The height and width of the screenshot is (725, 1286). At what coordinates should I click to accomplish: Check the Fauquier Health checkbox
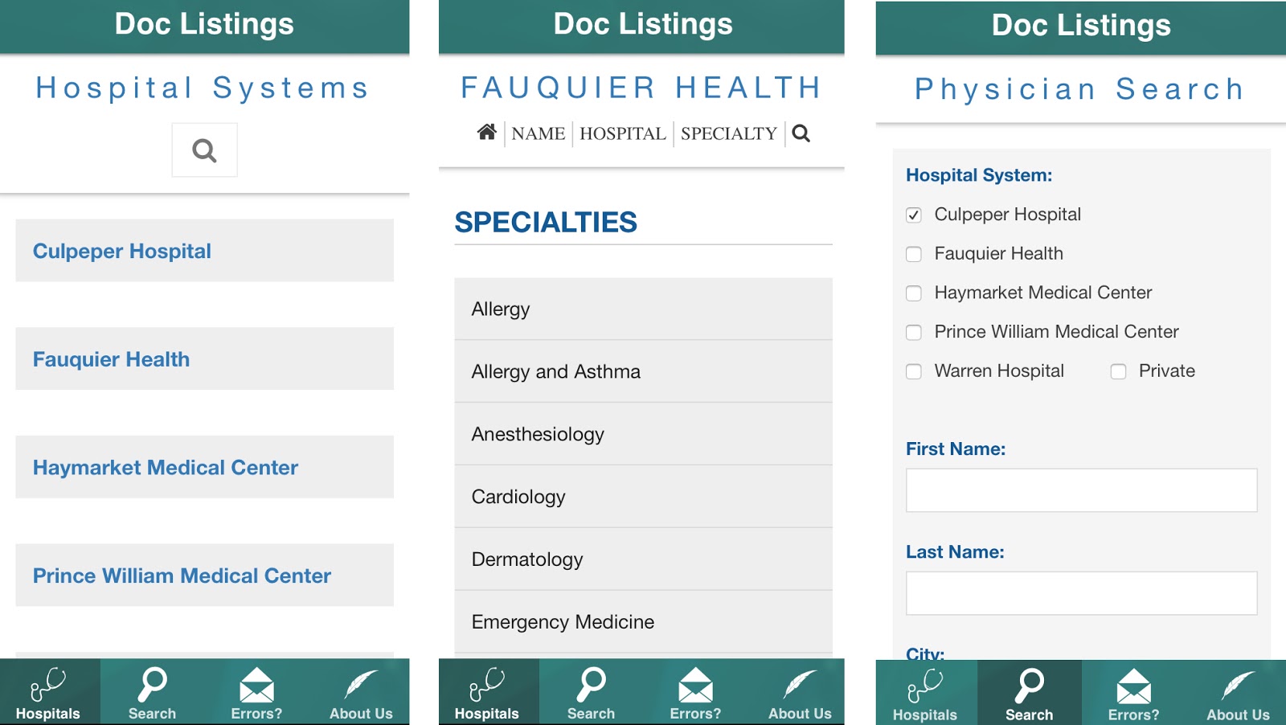tap(914, 253)
